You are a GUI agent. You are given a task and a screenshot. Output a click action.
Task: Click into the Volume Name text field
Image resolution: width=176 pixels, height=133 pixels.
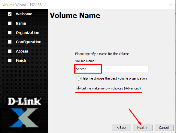tap(112, 69)
